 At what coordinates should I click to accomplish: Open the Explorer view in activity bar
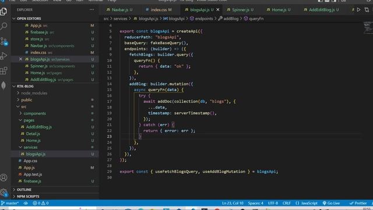coord(4,11)
